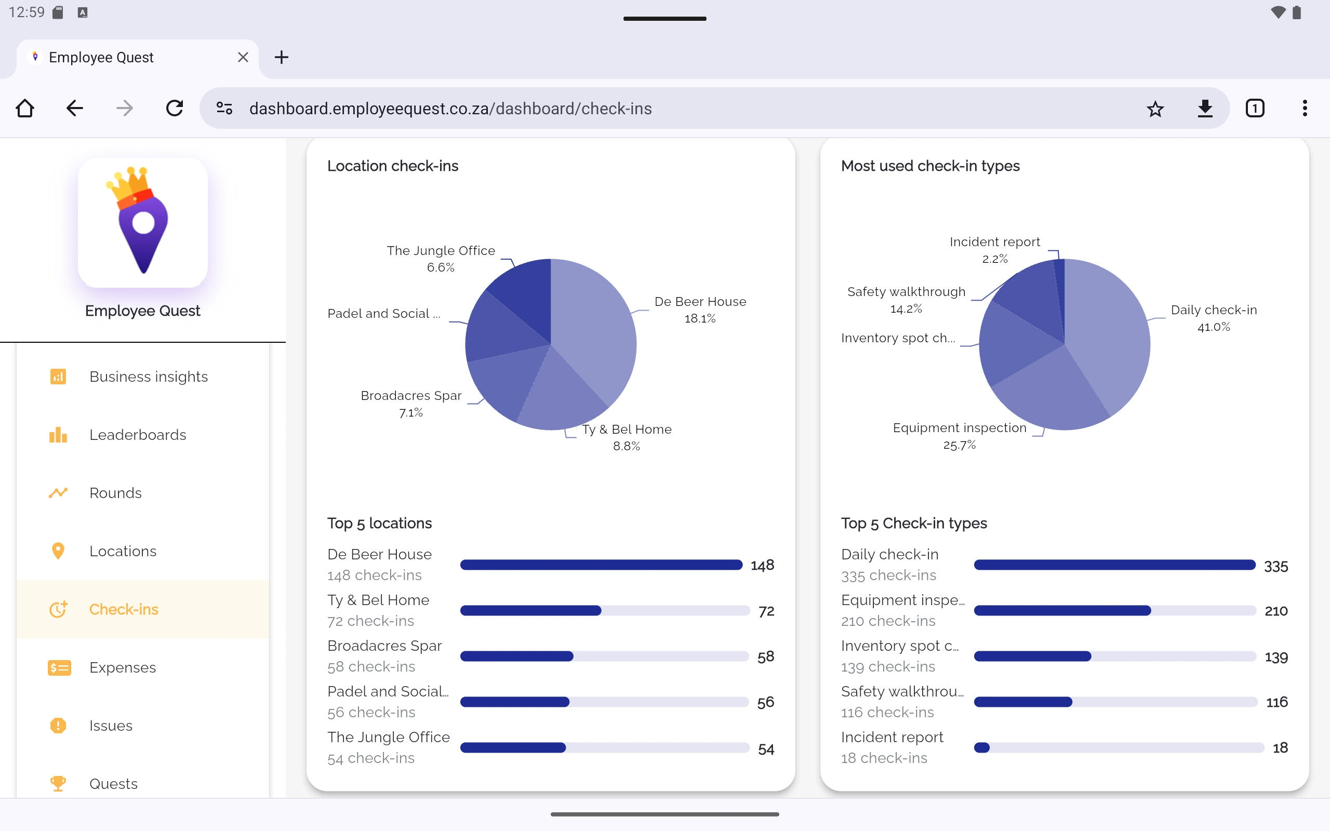The width and height of the screenshot is (1330, 831).
Task: Bookmark the page with the star icon
Action: [x=1155, y=108]
